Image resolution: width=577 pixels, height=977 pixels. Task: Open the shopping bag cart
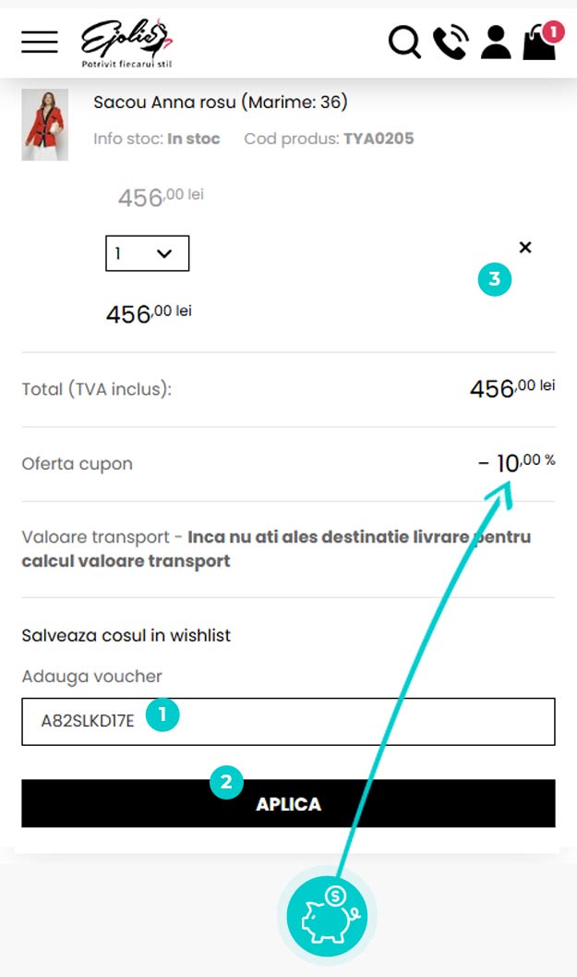coord(538,44)
